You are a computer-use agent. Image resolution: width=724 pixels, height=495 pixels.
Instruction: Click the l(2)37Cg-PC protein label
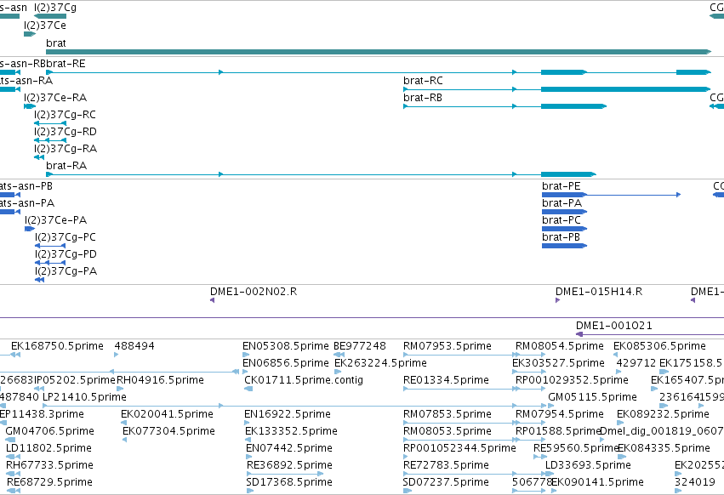pos(66,237)
